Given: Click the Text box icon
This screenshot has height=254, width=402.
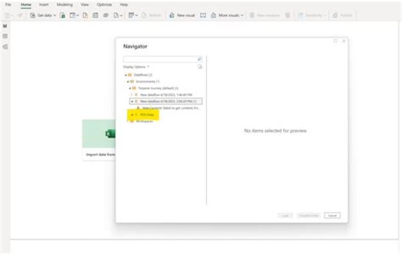Looking at the screenshot, I should click(203, 16).
